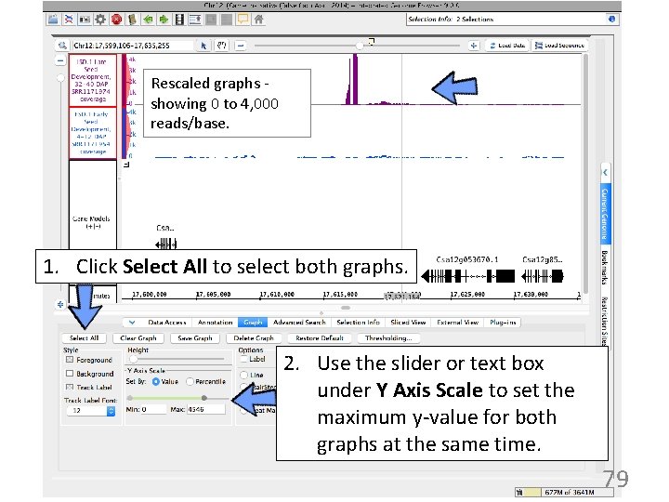The width and height of the screenshot is (669, 502).
Task: Open preferences via the gear icon
Action: click(100, 20)
